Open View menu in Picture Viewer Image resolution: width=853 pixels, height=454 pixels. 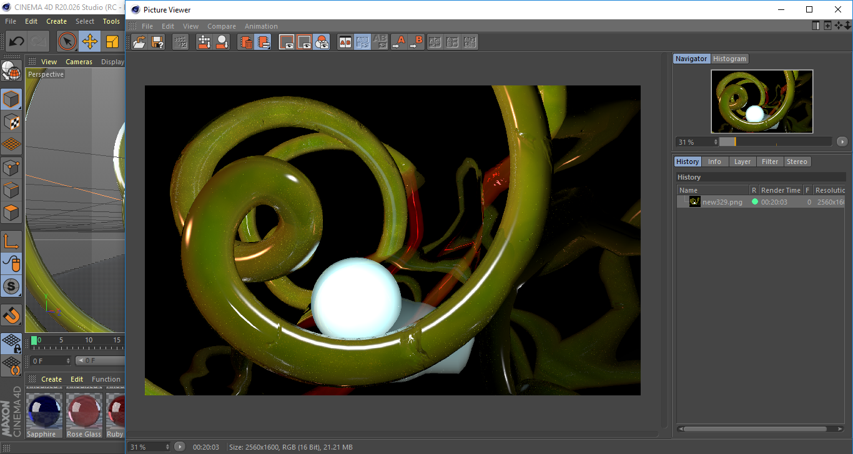(x=190, y=26)
